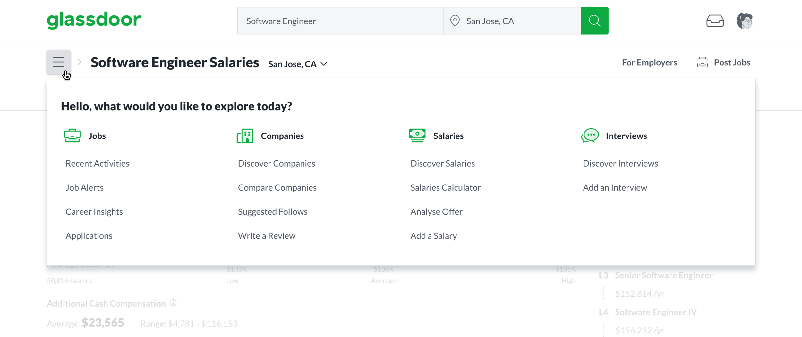Click the Jobs briefcase icon
Viewport: 802px width, 337px height.
pos(73,136)
